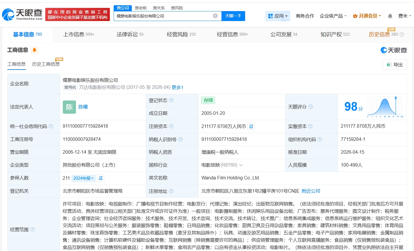
Task: Clear the search box with the X icon
Action: pyautogui.click(x=215, y=16)
